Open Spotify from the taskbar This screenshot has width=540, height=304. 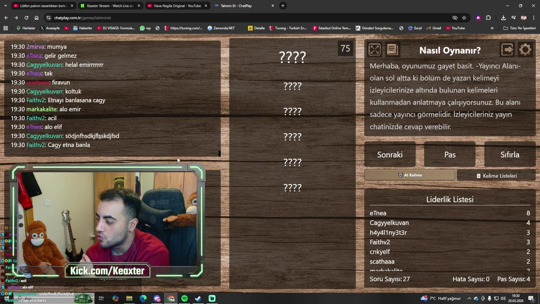pos(184,299)
